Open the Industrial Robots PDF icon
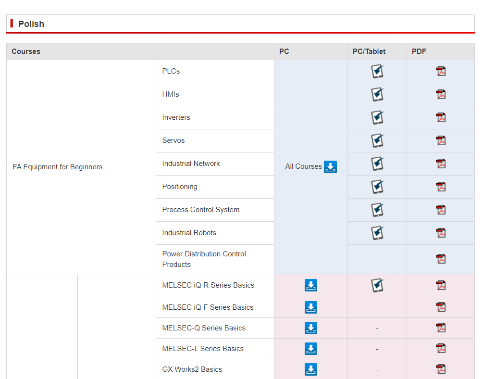Screen dimensions: 483x379 (x=441, y=233)
